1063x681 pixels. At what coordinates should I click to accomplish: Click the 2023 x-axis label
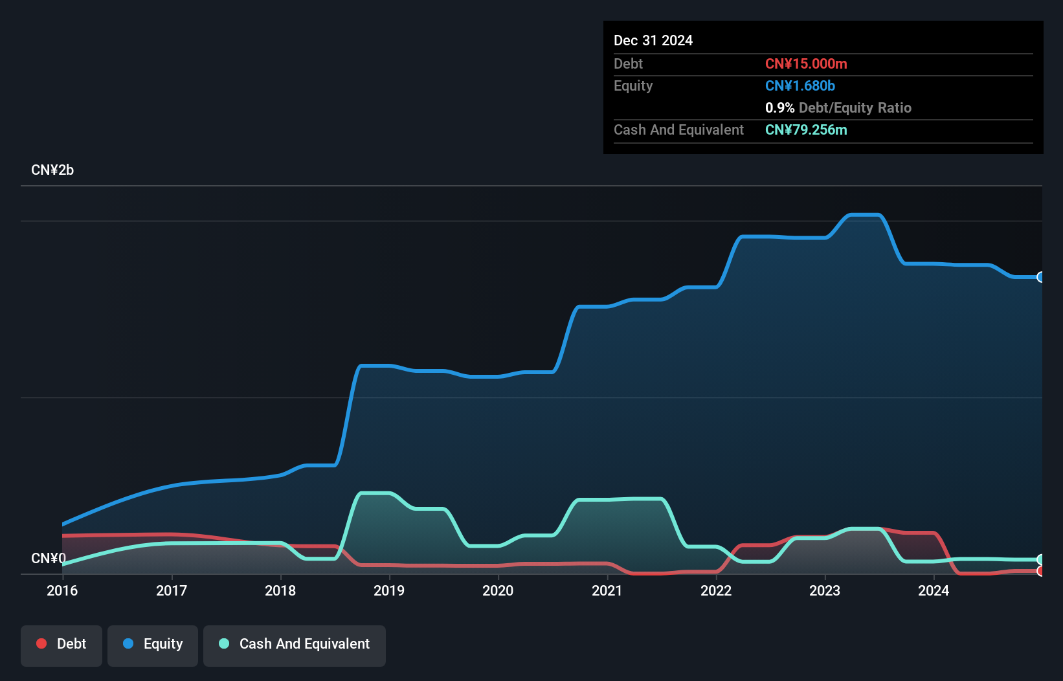825,590
